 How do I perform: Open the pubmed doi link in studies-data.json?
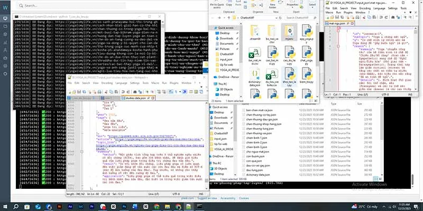[x=141, y=136]
